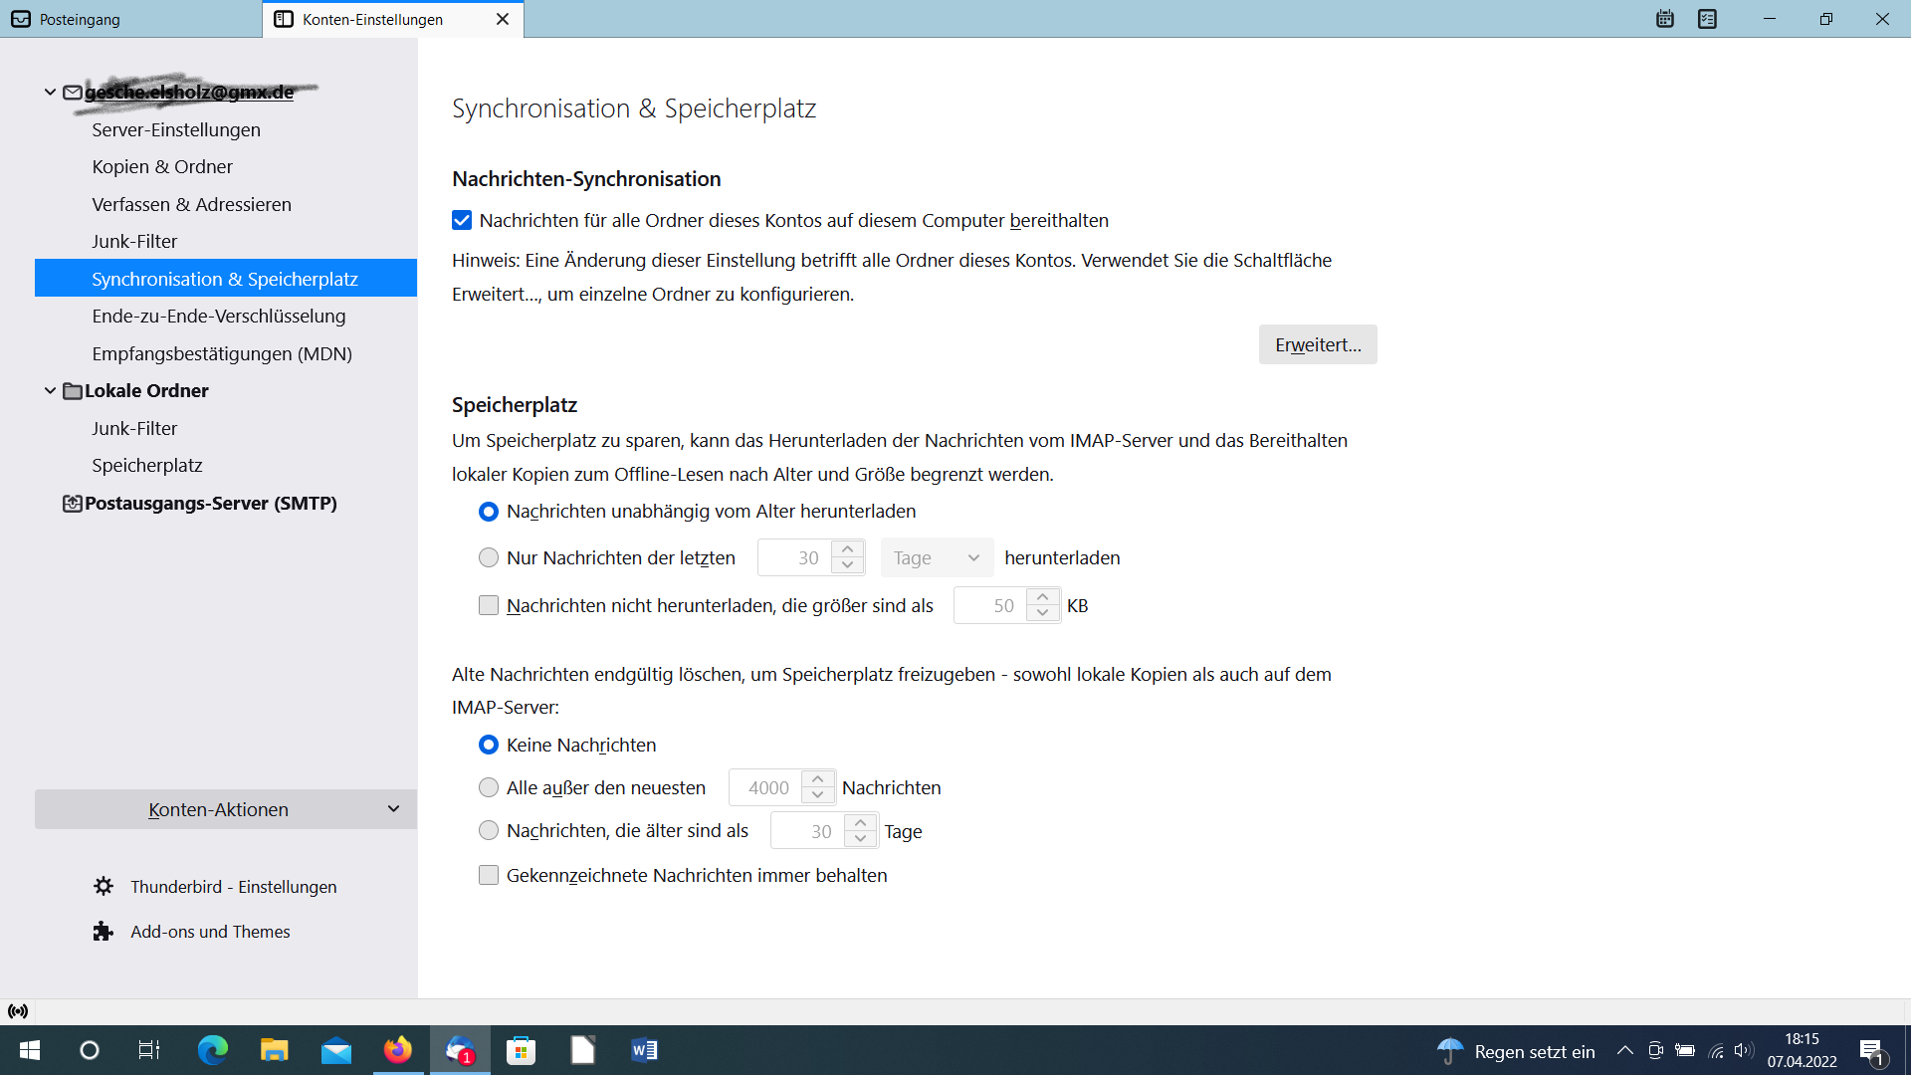Open the calendar icon in the tab bar
This screenshot has height=1075, width=1911.
click(x=1664, y=19)
